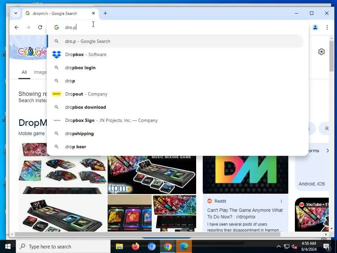The width and height of the screenshot is (337, 253).
Task: Open the notification center icon
Action: (326, 246)
